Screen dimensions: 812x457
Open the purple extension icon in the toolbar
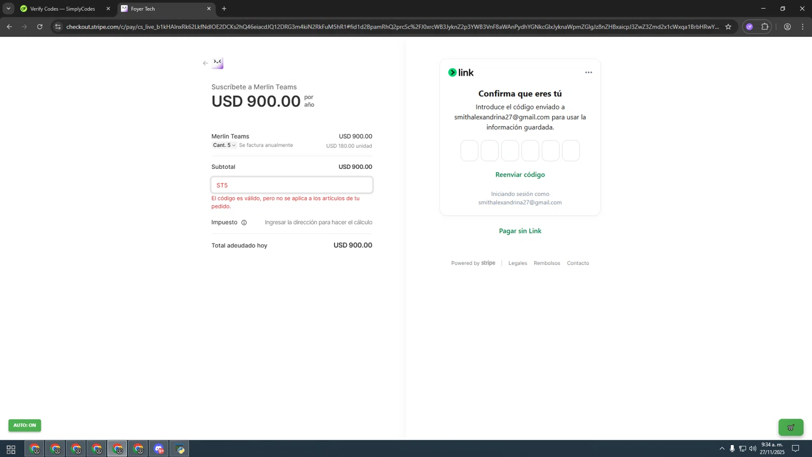749,27
